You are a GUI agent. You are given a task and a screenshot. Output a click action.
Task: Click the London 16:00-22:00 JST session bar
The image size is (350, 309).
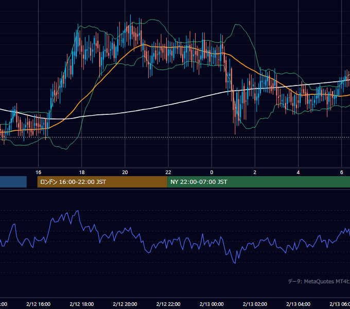pyautogui.click(x=102, y=182)
